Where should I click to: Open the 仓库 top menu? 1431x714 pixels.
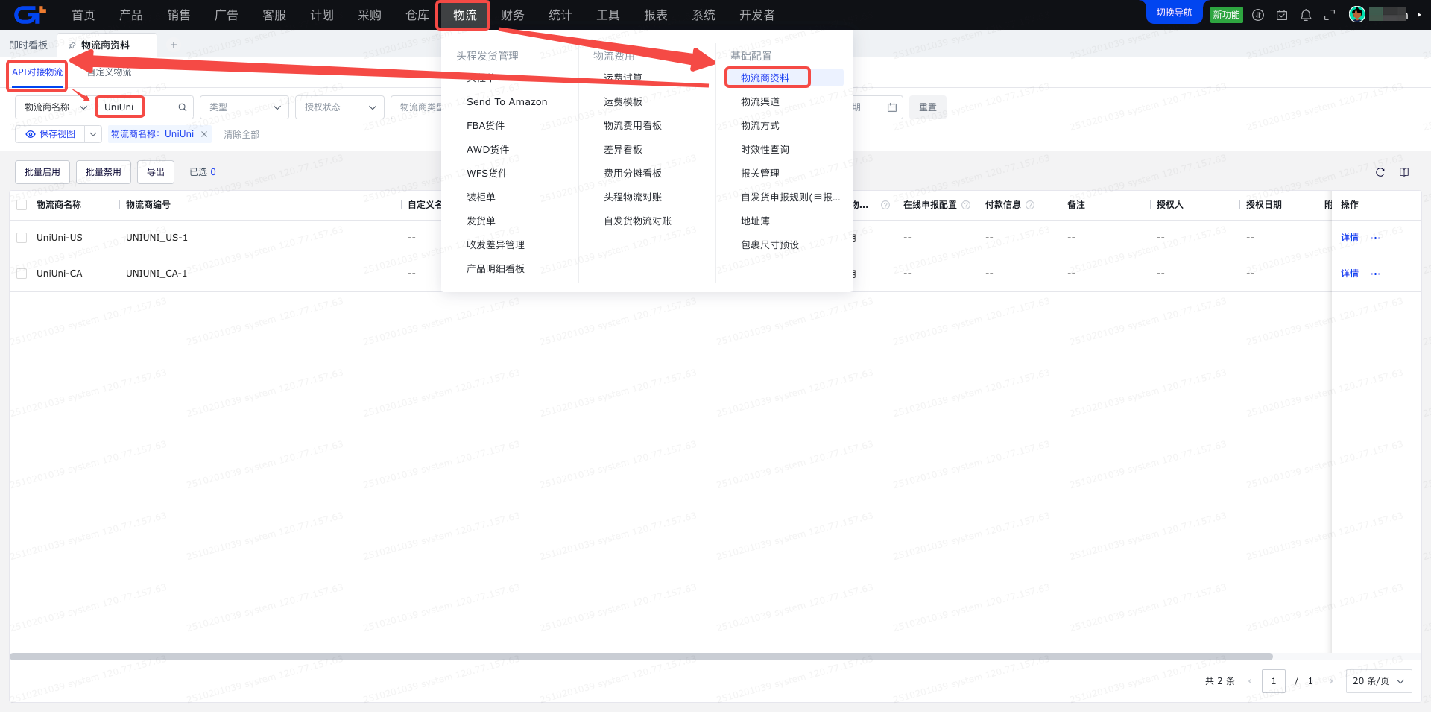point(417,15)
